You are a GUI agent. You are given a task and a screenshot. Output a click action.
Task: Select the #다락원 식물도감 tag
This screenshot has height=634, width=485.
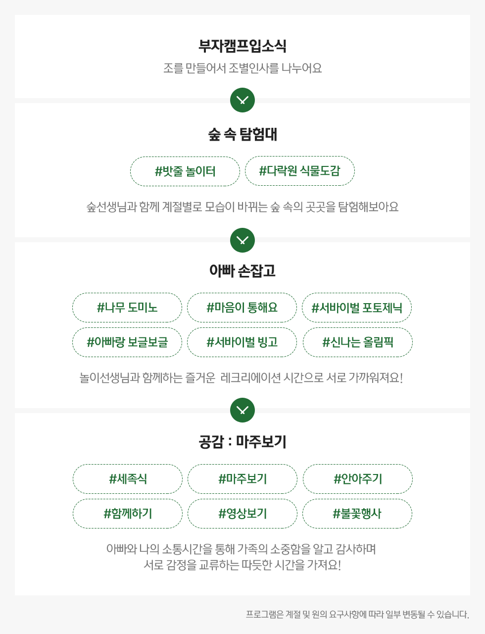300,171
